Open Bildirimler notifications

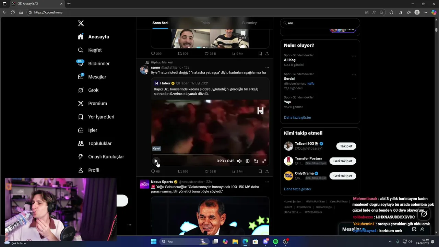click(x=94, y=63)
